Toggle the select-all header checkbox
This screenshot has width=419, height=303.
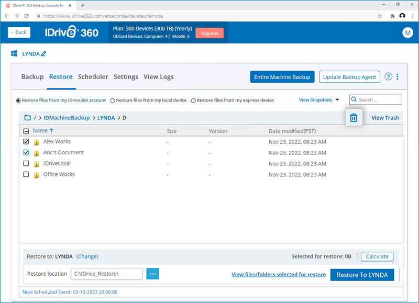[26, 131]
